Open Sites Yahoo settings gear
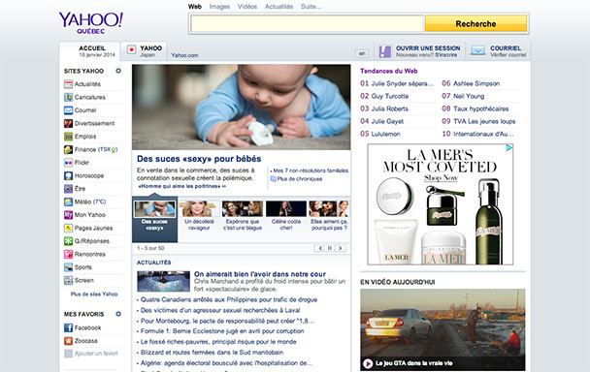This screenshot has height=372, width=590. tap(118, 71)
